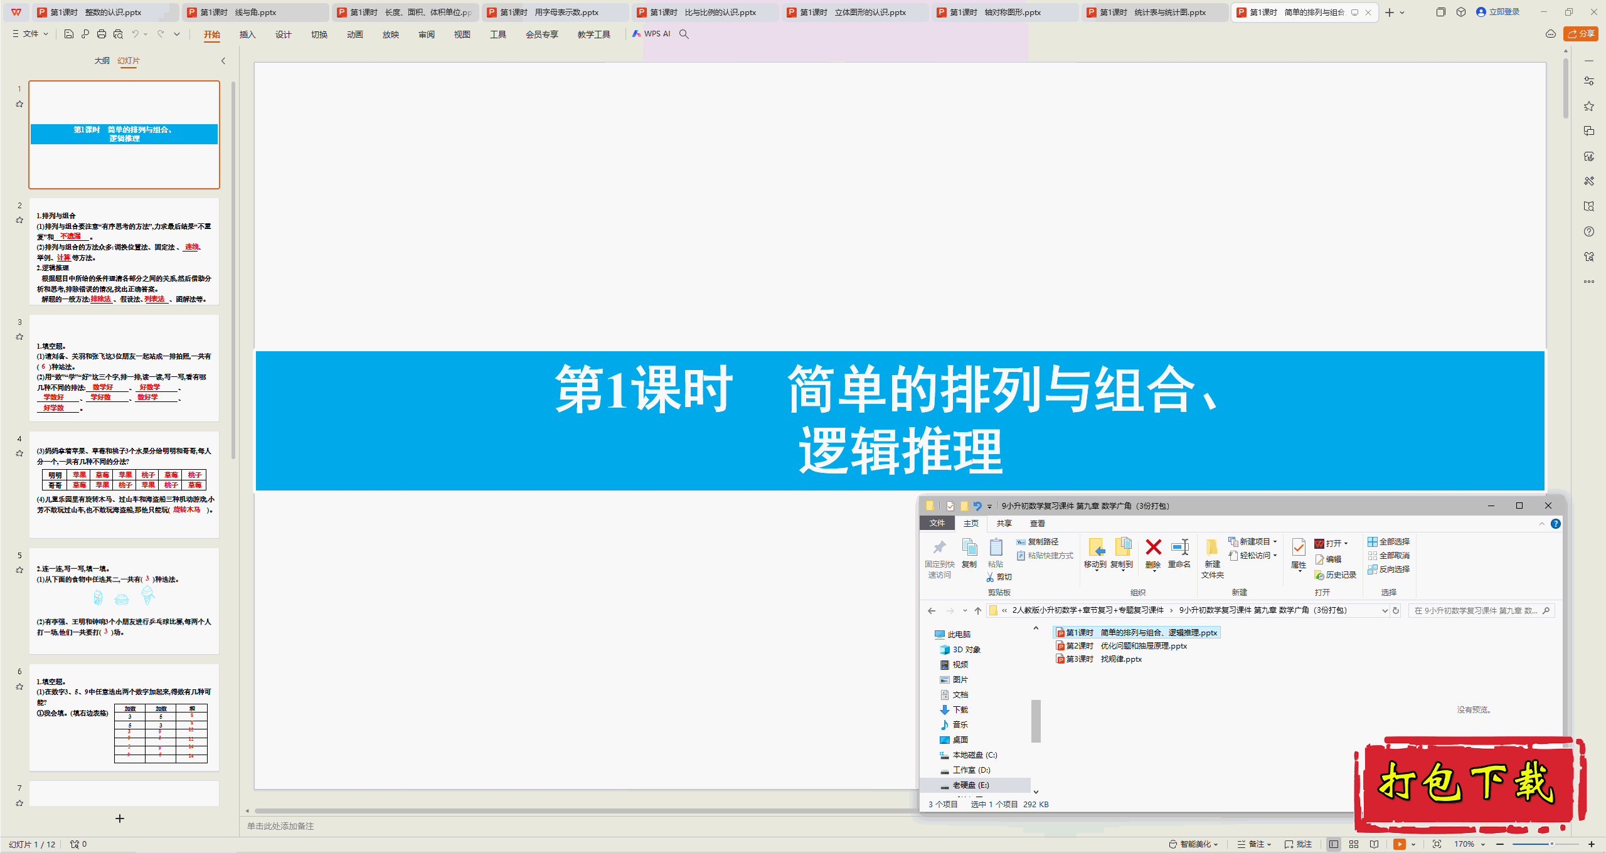Image resolution: width=1606 pixels, height=853 pixels.
Task: Toggle the Notes button in the status bar
Action: pyautogui.click(x=1254, y=844)
